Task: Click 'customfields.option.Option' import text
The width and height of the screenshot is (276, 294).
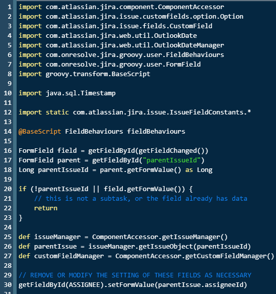Action: (x=193, y=17)
